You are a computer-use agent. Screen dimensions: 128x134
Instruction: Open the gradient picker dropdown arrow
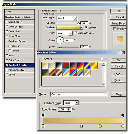click(x=81, y=28)
